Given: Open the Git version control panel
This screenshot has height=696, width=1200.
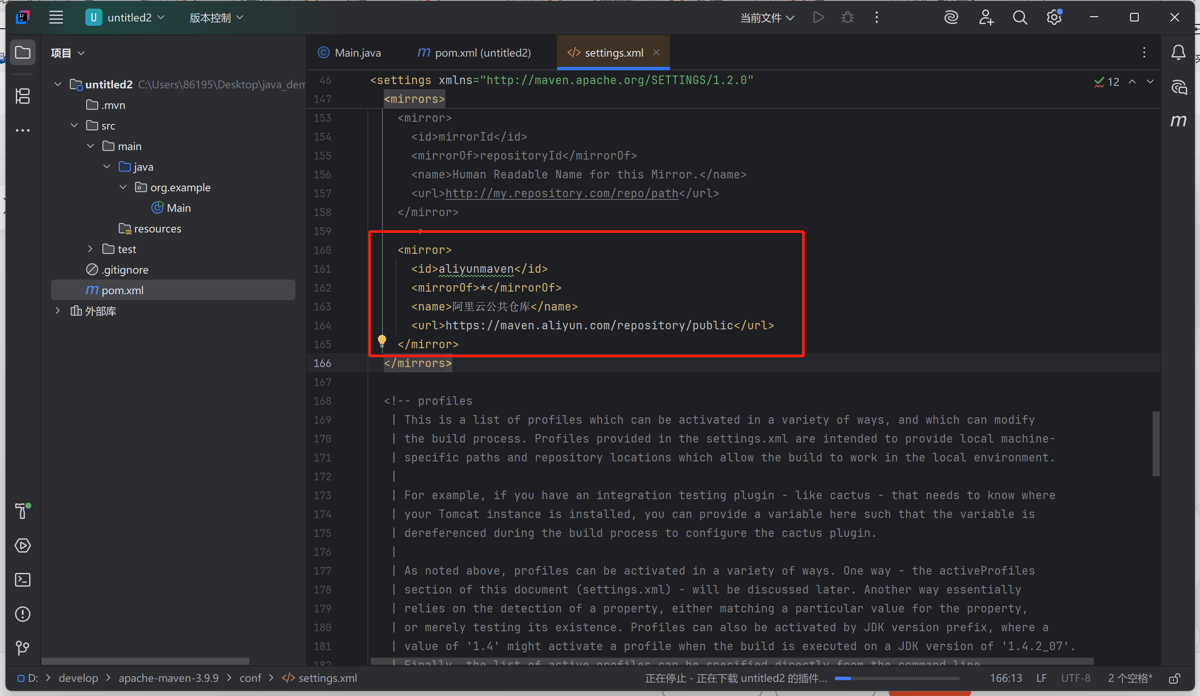Looking at the screenshot, I should pyautogui.click(x=22, y=648).
